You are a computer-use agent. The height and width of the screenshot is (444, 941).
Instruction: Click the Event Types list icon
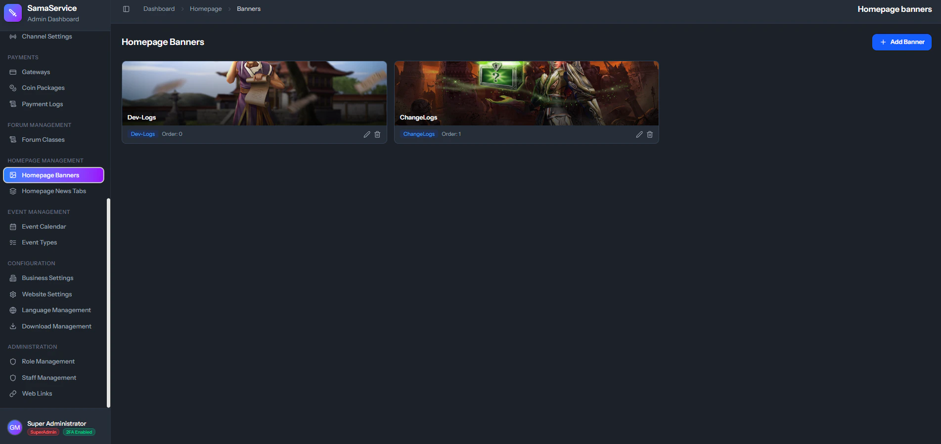click(x=13, y=242)
